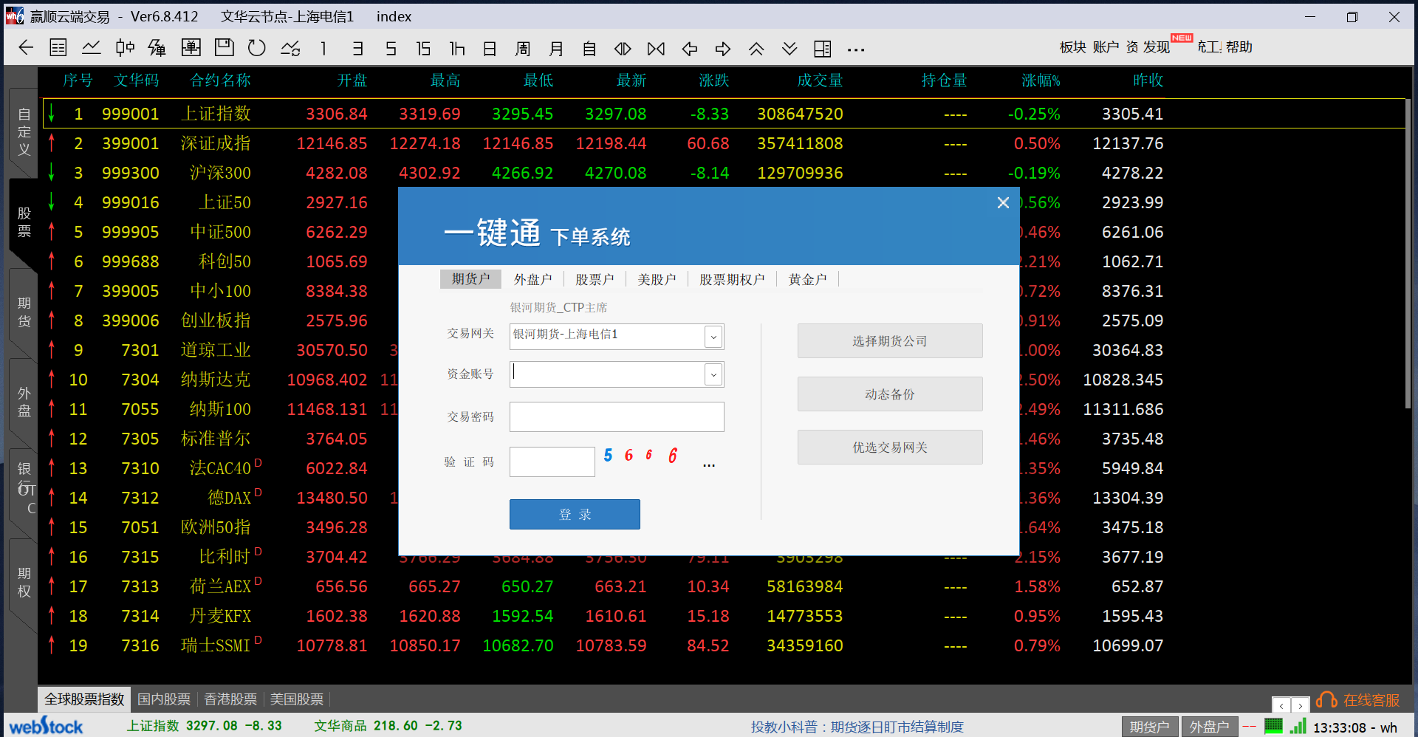Open the 交易网关 gateway dropdown
This screenshot has width=1418, height=737.
[x=712, y=337]
